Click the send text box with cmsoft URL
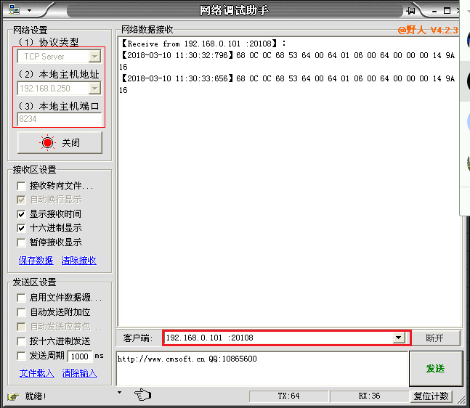Screen dimensions: 470x408 pyautogui.click(x=262, y=369)
